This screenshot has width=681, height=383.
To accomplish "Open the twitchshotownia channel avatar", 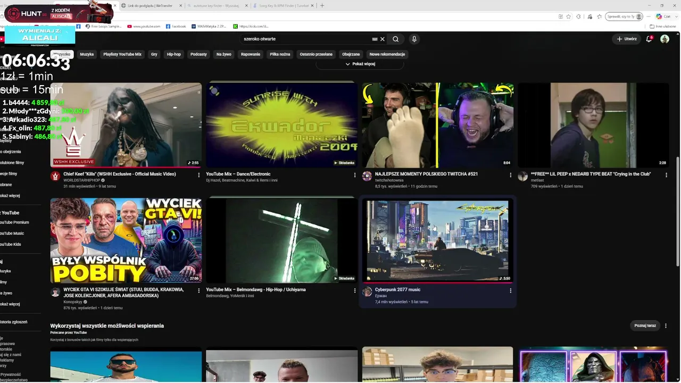I will (x=367, y=176).
